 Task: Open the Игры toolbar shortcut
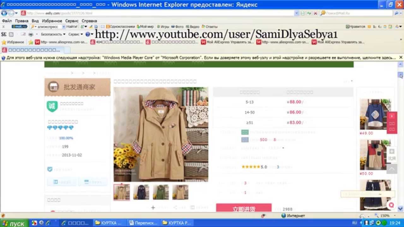163,27
